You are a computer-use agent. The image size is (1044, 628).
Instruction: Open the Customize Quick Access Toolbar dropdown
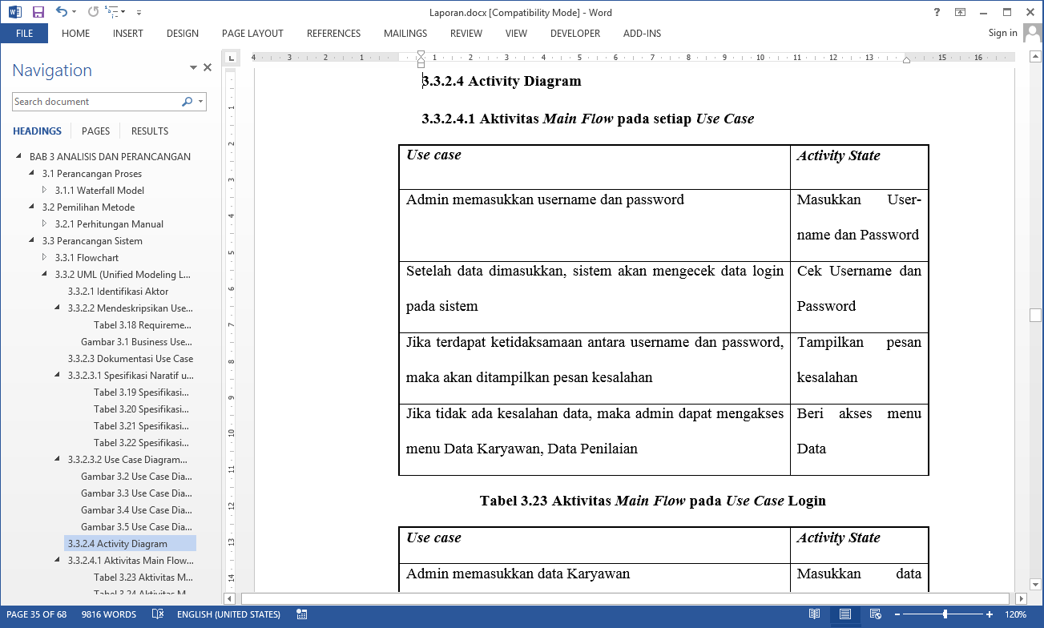[x=139, y=12]
